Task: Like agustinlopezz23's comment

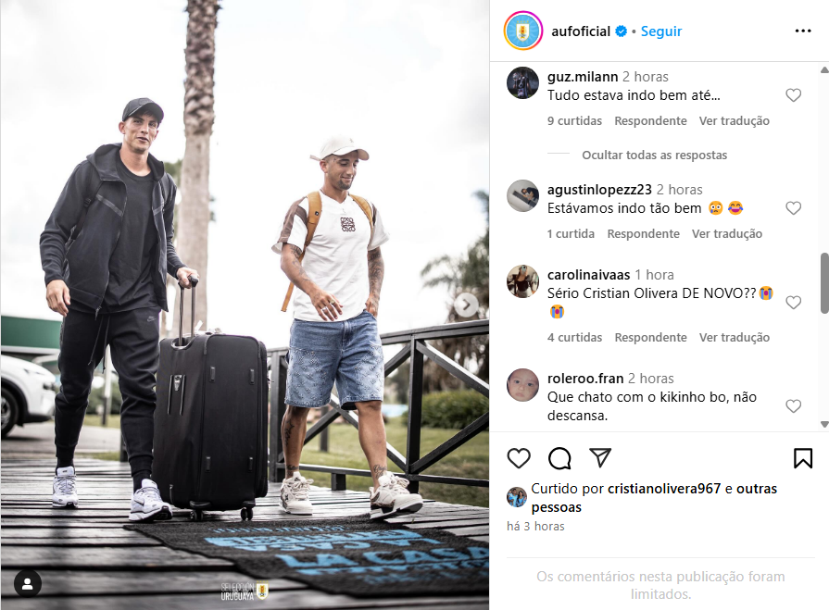Action: [793, 208]
